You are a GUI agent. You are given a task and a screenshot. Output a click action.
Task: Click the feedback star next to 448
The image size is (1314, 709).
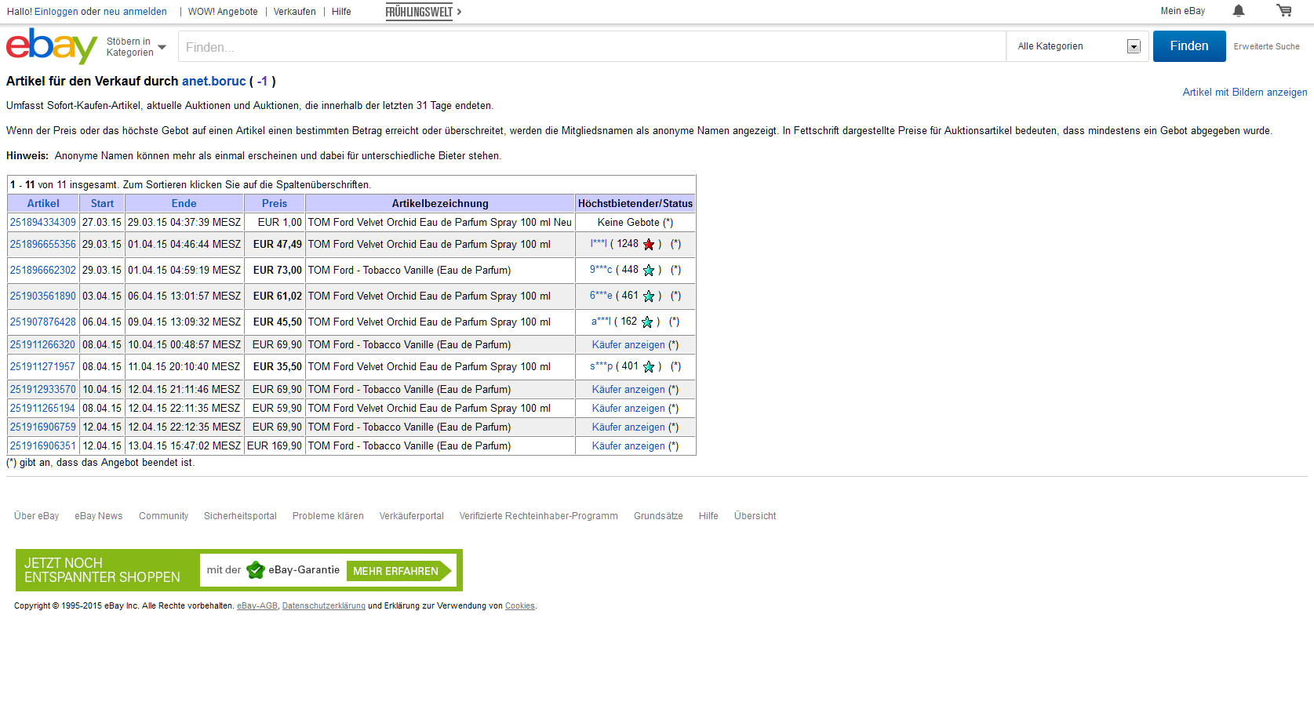click(x=649, y=271)
